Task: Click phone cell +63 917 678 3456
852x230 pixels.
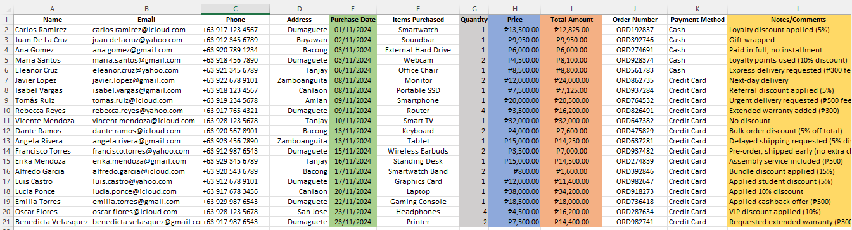Action: point(235,191)
